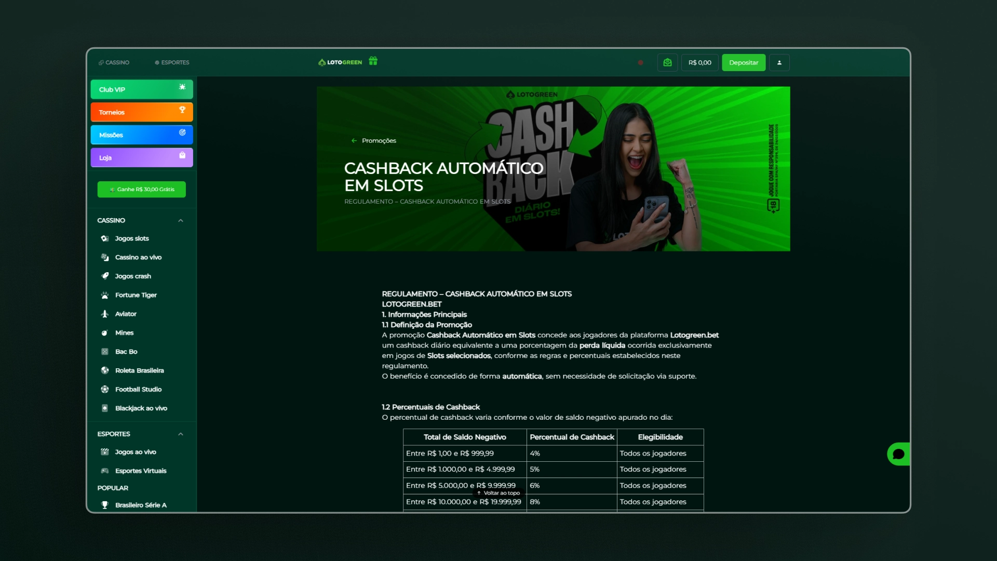Screen dimensions: 997x561
Task: Click the Lotogreen logo in header
Action: pos(340,62)
